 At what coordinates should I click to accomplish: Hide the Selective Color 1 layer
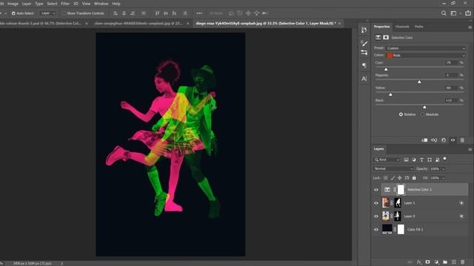point(376,190)
